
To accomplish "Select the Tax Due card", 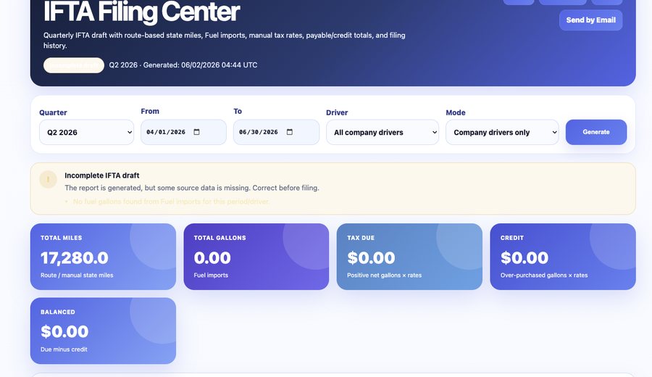I will point(409,257).
